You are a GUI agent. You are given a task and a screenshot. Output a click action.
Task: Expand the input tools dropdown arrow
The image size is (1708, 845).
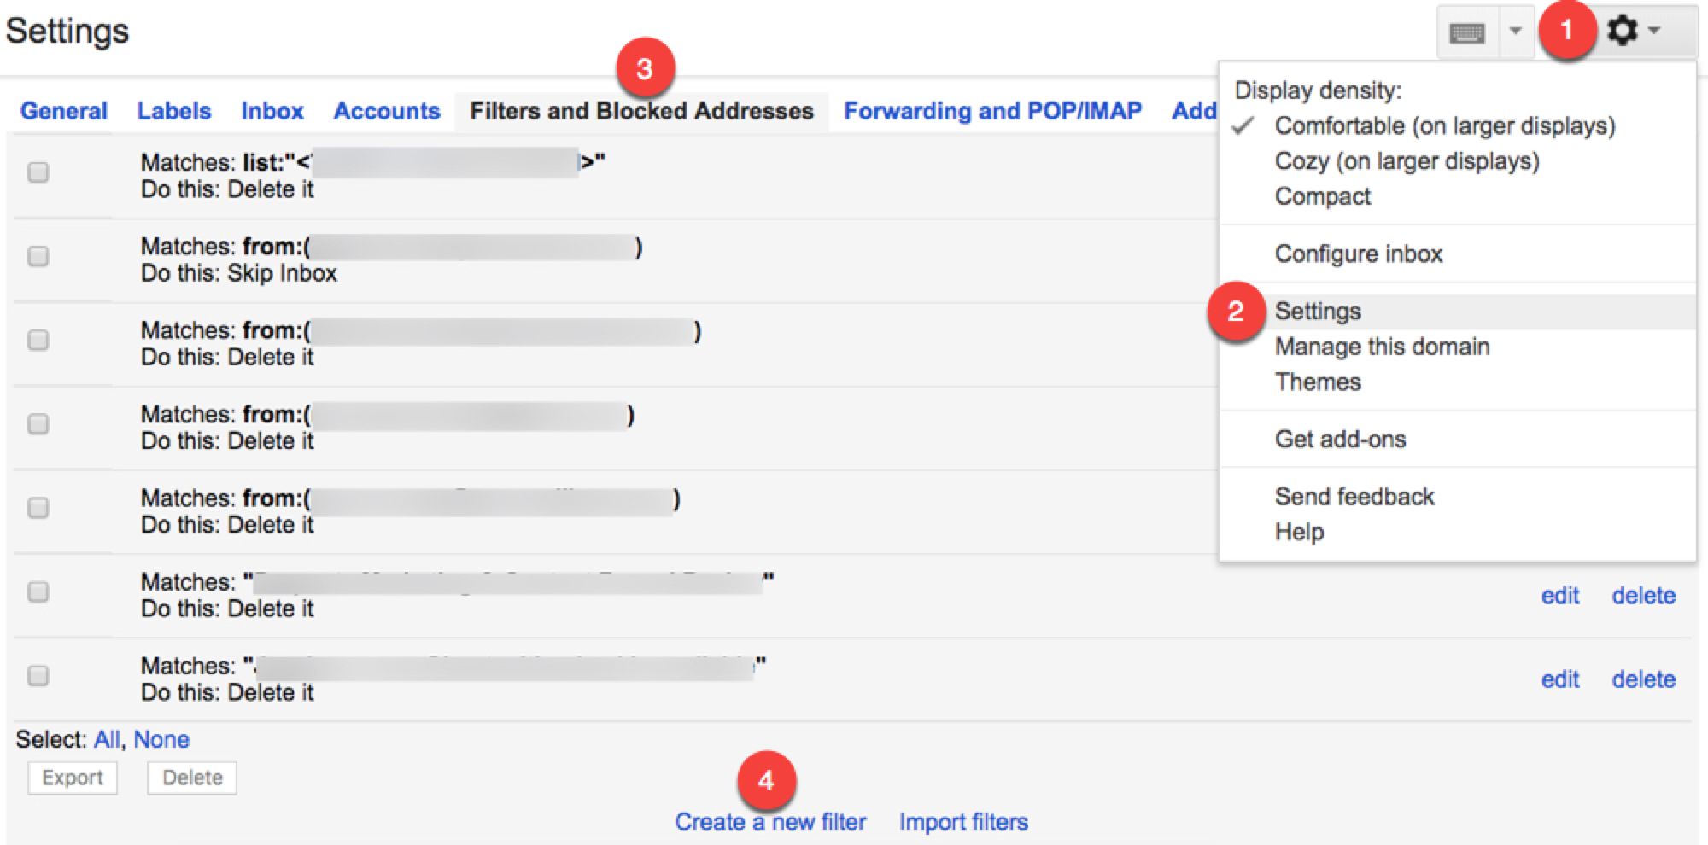pyautogui.click(x=1515, y=32)
